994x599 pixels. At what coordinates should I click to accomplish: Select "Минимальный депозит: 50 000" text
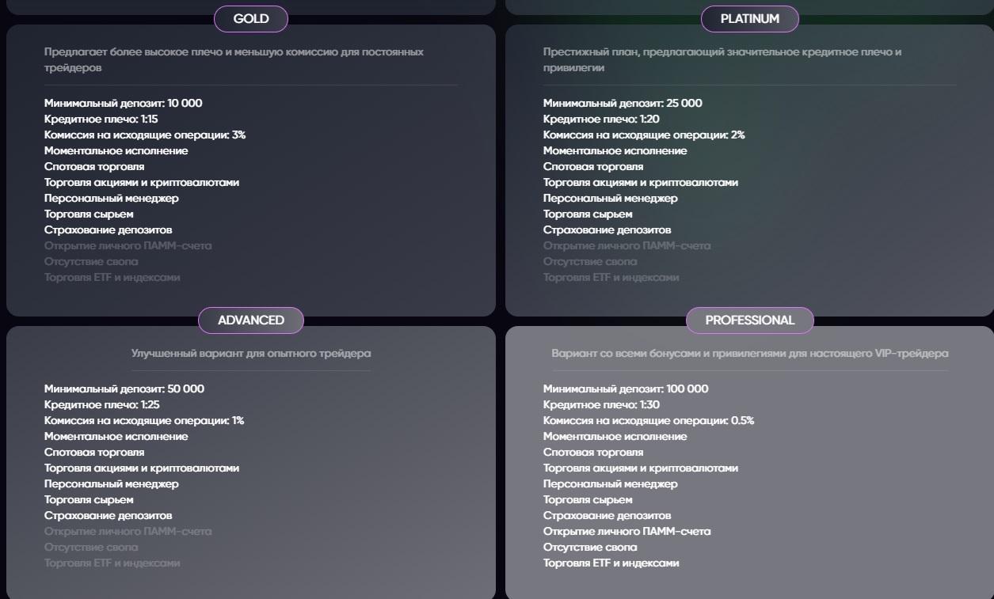pyautogui.click(x=124, y=389)
